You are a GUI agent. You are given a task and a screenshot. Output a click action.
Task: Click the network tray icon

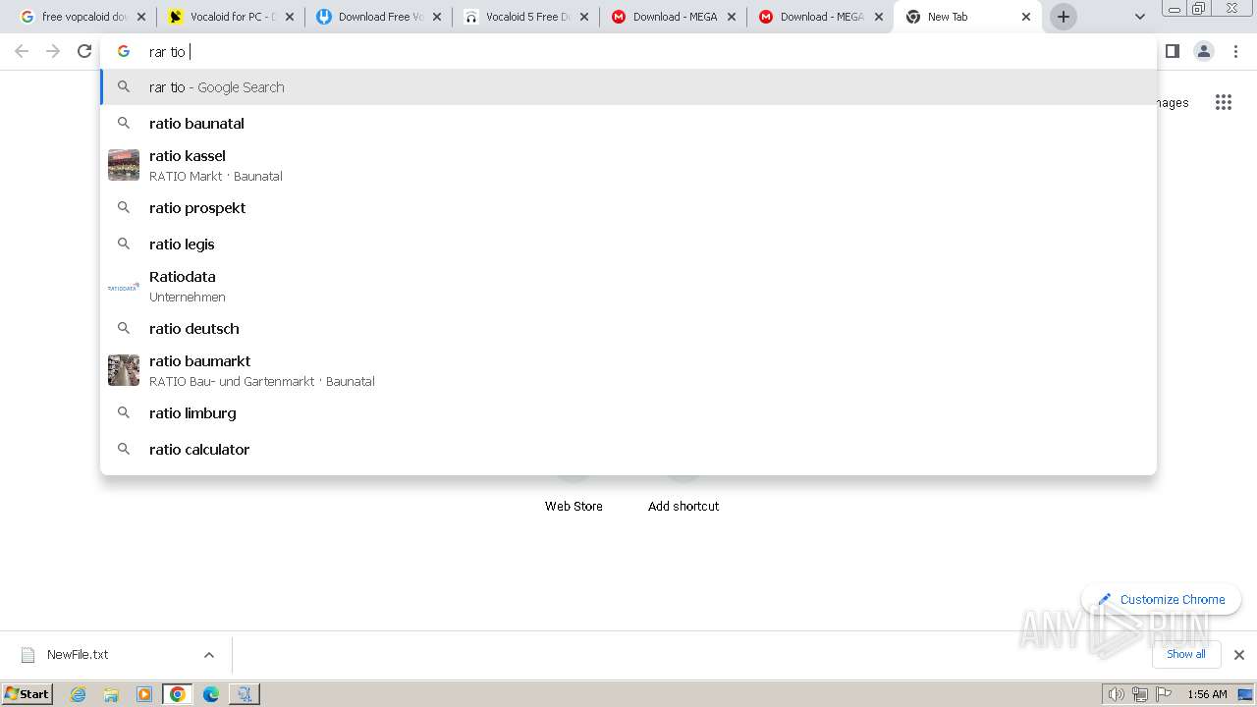click(1140, 694)
